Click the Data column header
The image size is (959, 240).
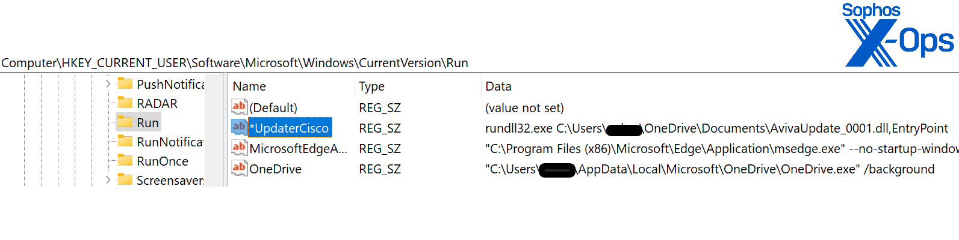498,86
